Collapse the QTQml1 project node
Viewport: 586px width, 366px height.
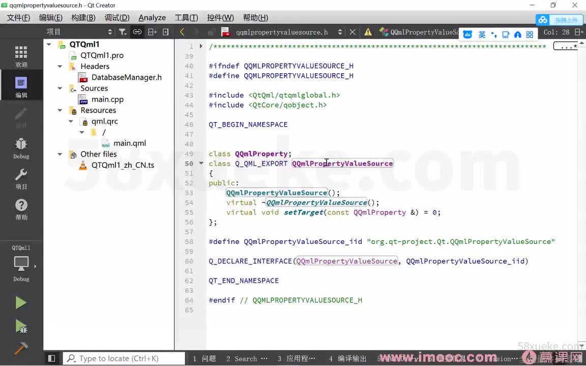[x=49, y=44]
